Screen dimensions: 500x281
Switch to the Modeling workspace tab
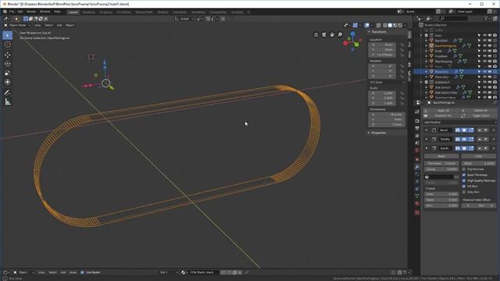tap(88, 12)
